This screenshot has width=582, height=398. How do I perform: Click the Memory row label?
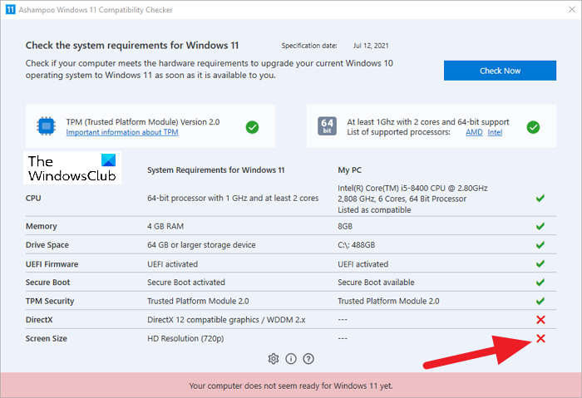coord(42,226)
